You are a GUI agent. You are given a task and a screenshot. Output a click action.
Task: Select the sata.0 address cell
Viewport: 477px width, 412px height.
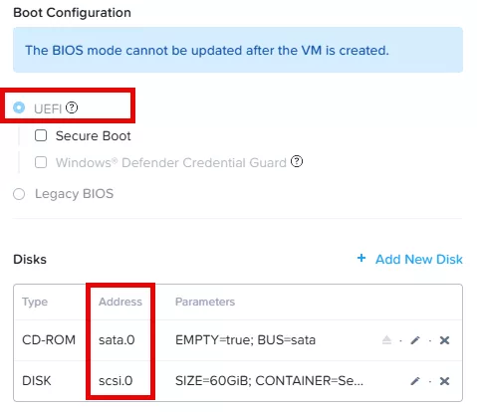(117, 340)
